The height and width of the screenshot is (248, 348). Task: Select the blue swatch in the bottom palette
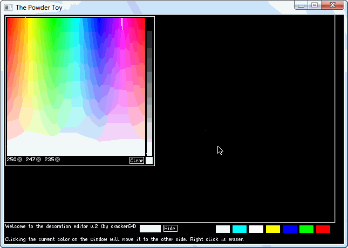click(x=290, y=229)
